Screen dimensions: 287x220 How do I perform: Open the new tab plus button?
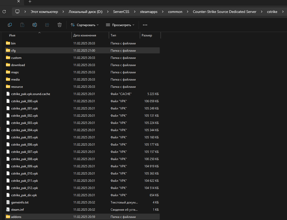tap(30, 2)
